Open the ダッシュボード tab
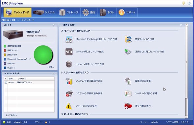 (17, 12)
